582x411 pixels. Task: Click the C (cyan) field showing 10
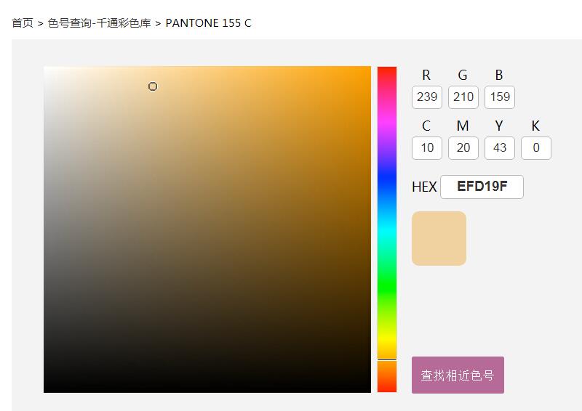[427, 148]
